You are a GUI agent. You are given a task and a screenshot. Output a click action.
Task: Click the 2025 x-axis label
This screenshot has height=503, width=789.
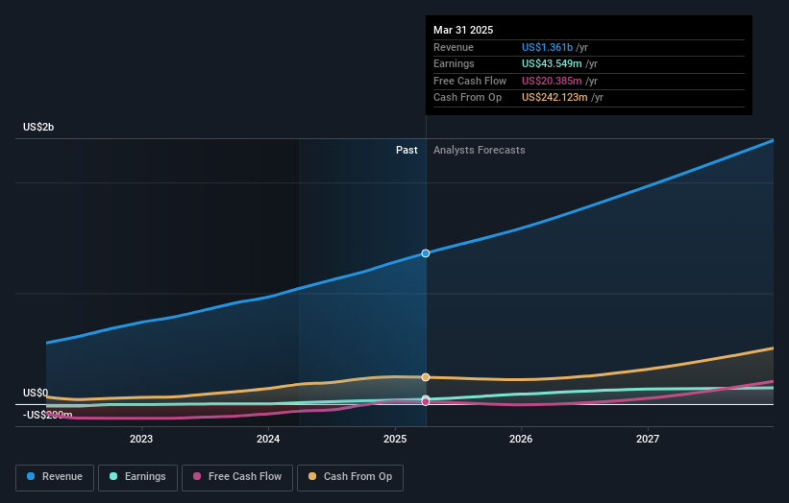(394, 439)
